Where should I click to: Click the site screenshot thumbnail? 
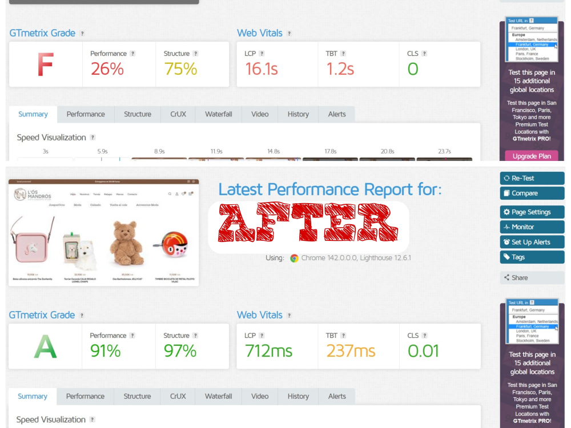point(104,233)
